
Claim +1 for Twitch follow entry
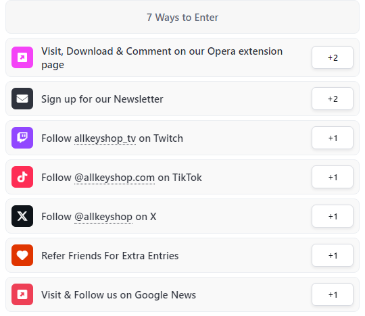(333, 138)
